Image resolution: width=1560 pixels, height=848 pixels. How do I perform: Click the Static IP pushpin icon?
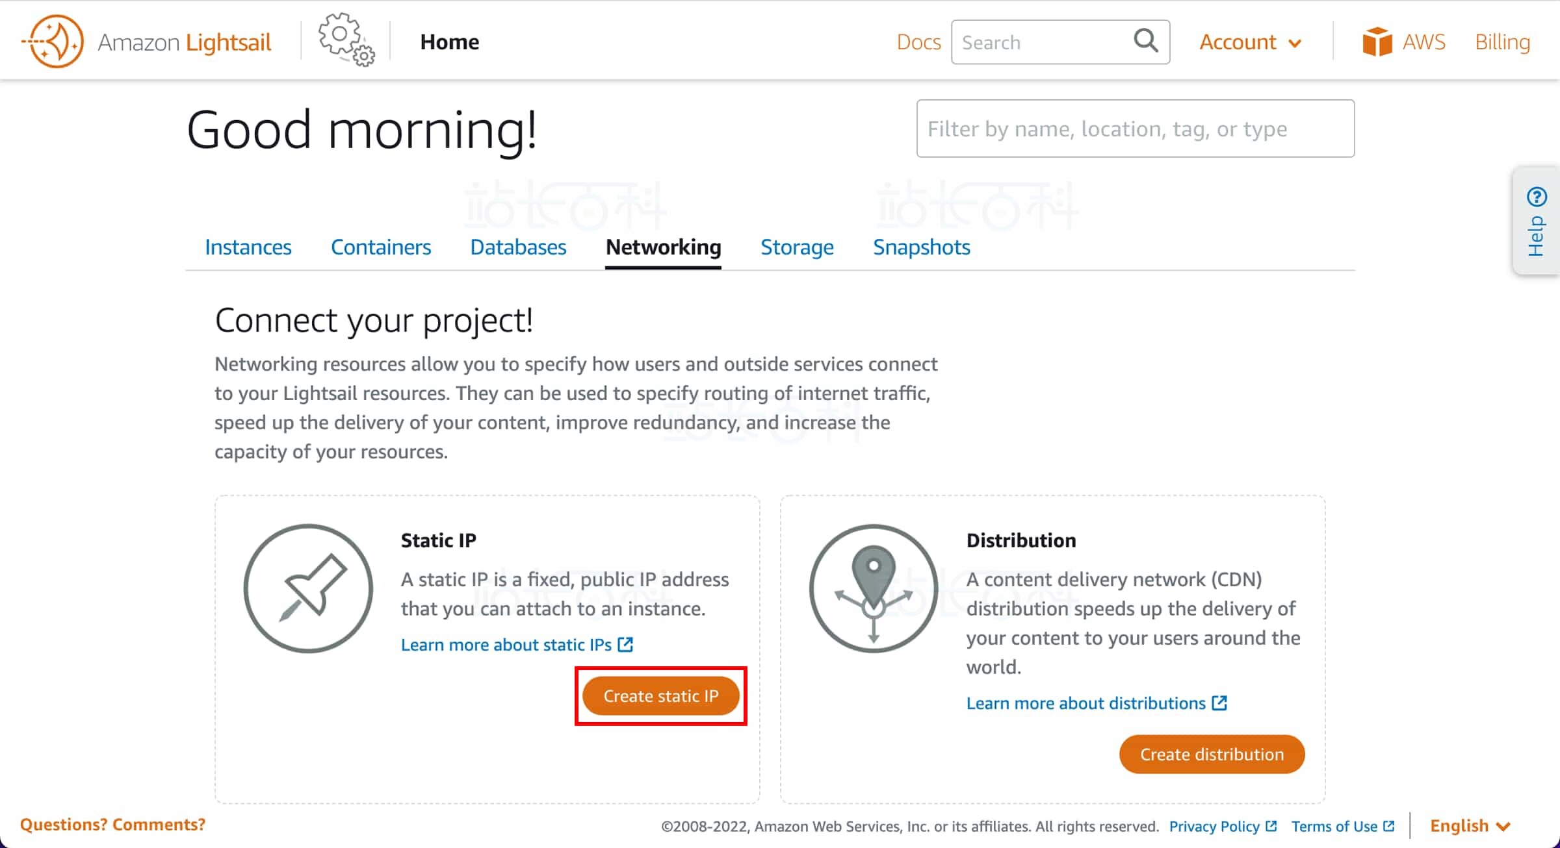[308, 588]
